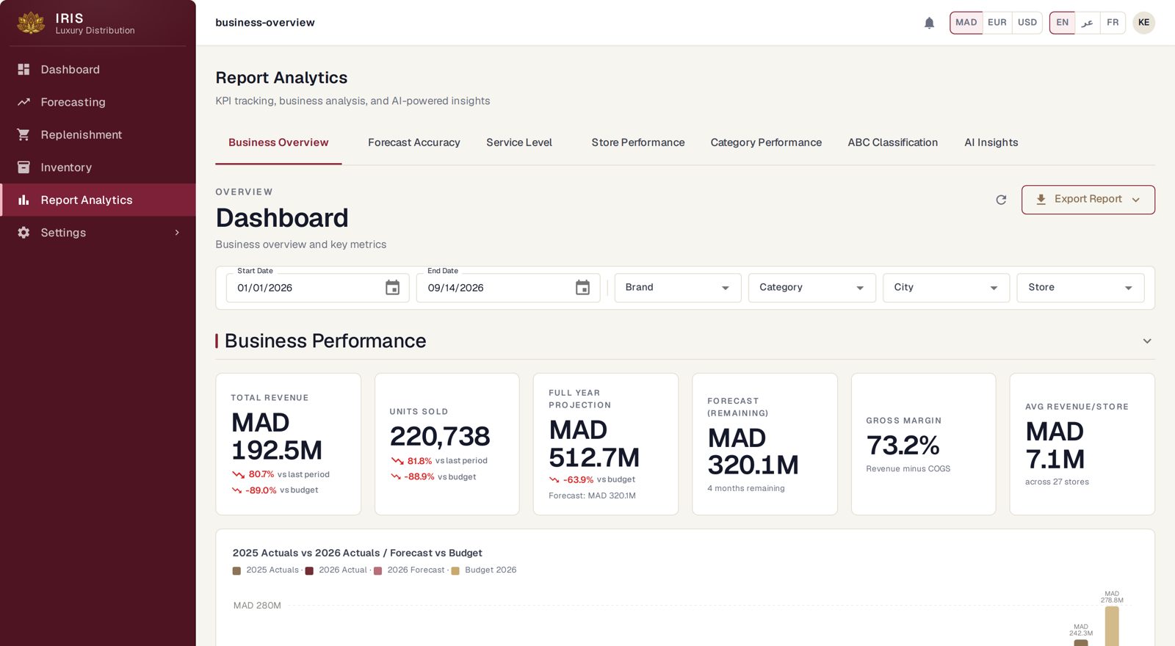1175x646 pixels.
Task: Select Arabic language option
Action: tap(1088, 23)
